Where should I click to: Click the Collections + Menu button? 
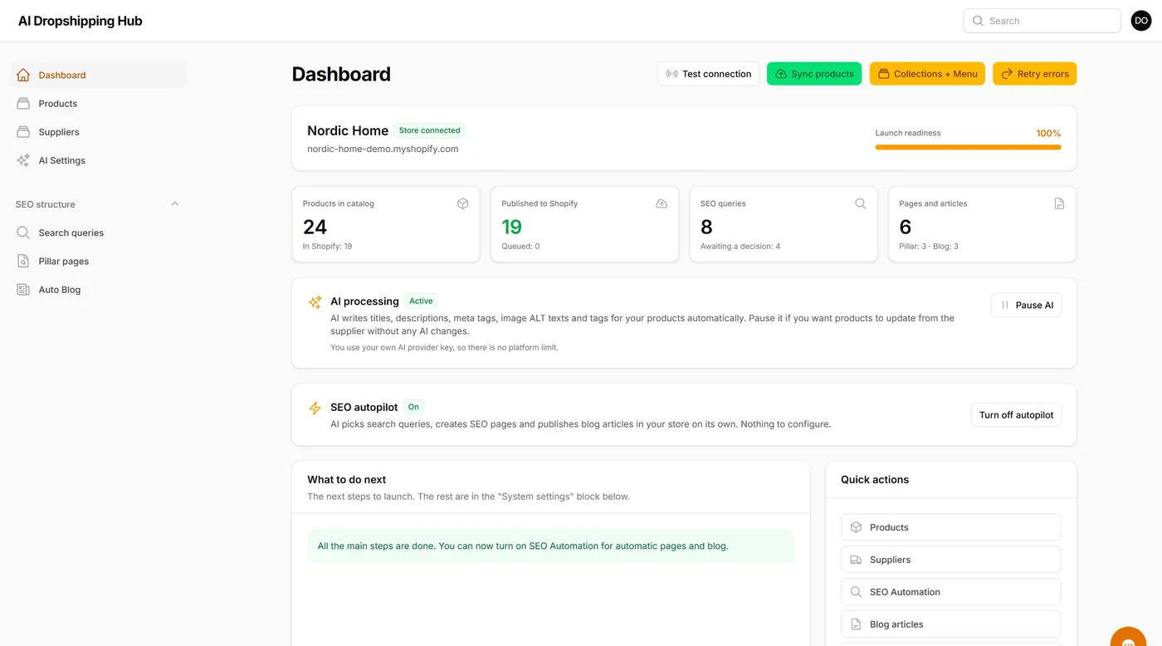coord(927,74)
